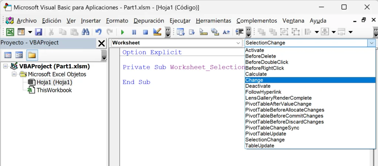Image resolution: width=378 pixels, height=166 pixels.
Task: Click the Group controls icon
Action: (284, 32)
